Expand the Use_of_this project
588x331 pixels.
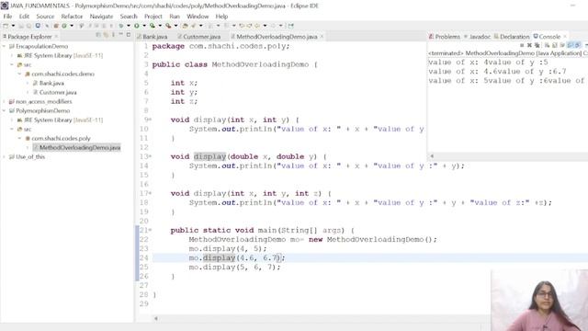4,157
